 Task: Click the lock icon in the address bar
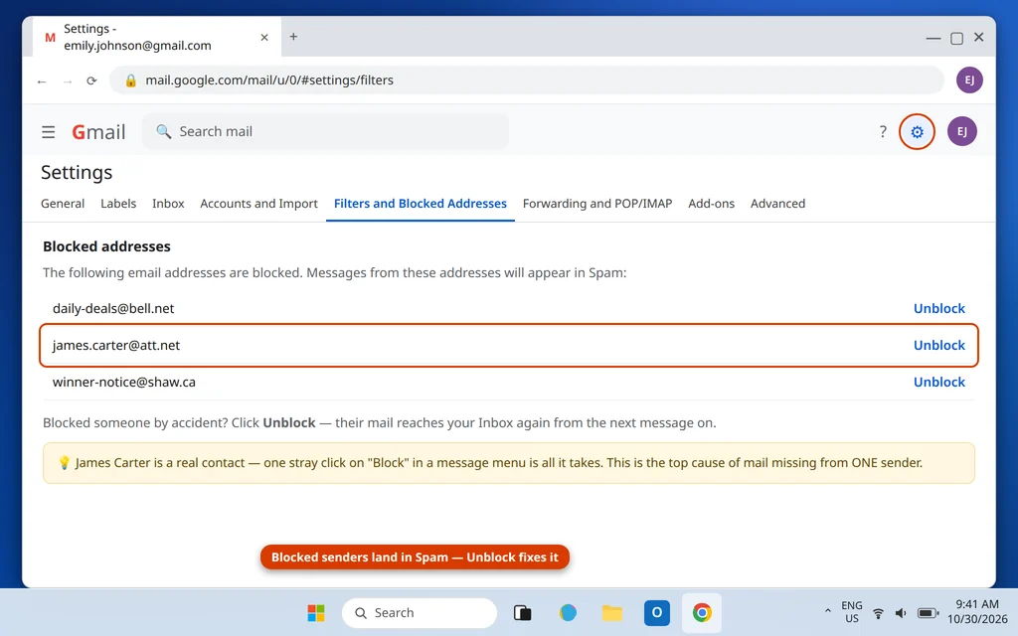click(x=130, y=79)
